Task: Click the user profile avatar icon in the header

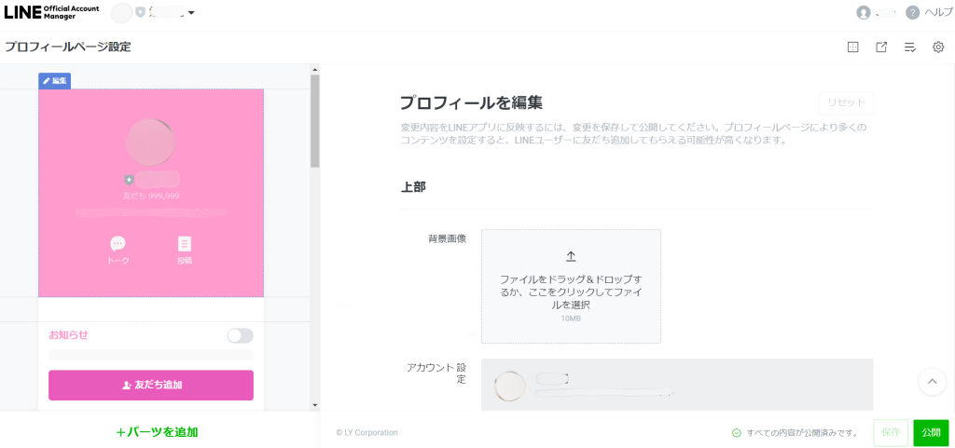Action: point(863,13)
